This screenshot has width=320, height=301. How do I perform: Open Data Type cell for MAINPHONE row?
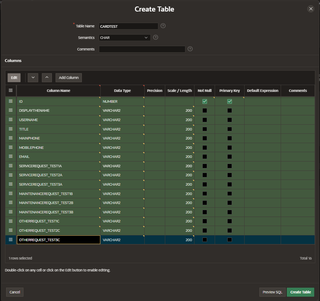[122, 138]
